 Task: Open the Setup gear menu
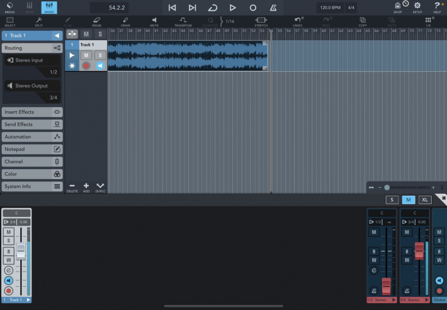coord(417,8)
